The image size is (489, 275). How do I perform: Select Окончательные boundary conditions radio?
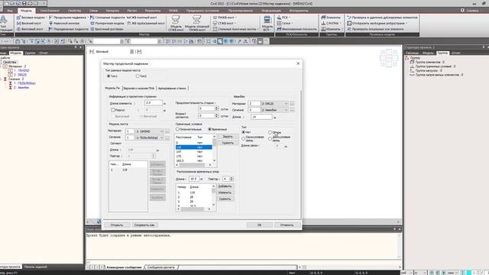[x=177, y=129]
